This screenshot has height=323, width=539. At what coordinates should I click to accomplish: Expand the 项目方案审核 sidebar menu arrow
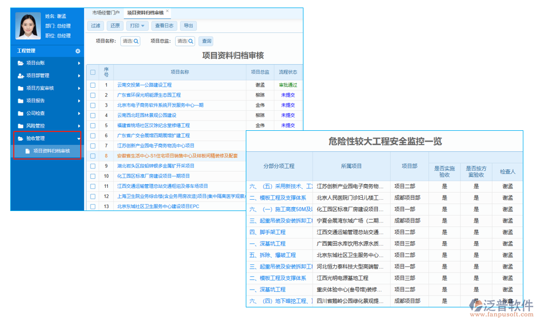pyautogui.click(x=79, y=88)
